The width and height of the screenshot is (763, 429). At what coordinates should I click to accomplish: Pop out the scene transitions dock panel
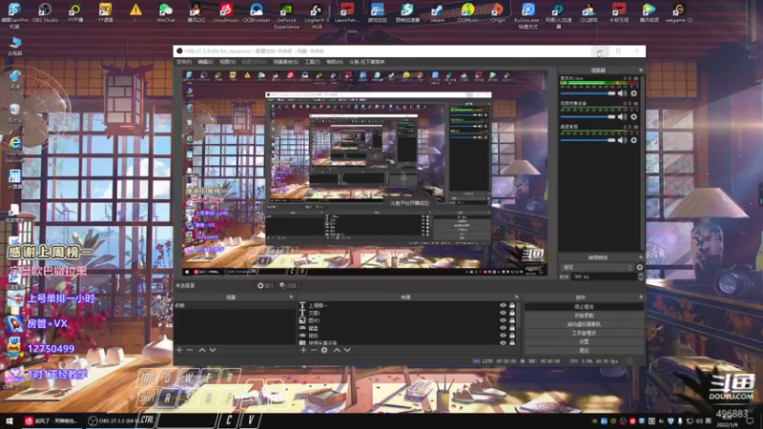(x=640, y=257)
